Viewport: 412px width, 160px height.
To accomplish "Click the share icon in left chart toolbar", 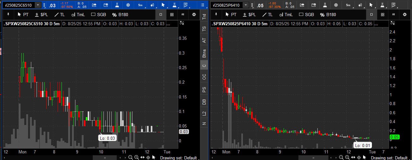I will pyautogui.click(x=94, y=5).
